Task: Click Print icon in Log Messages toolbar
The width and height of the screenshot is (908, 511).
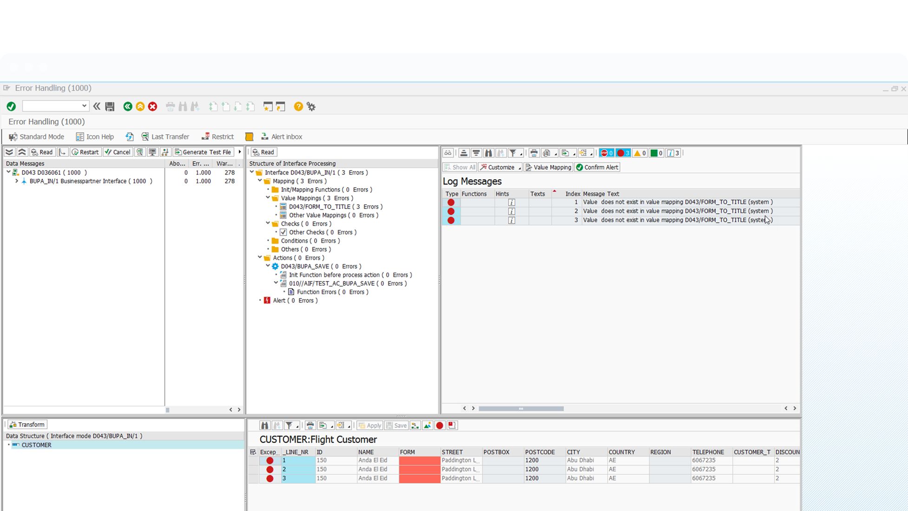Action: [x=534, y=153]
